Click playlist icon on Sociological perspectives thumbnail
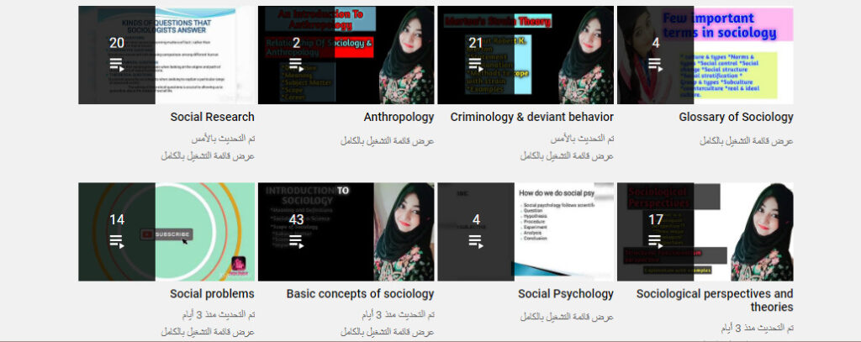This screenshot has height=342, width=861. [x=656, y=242]
